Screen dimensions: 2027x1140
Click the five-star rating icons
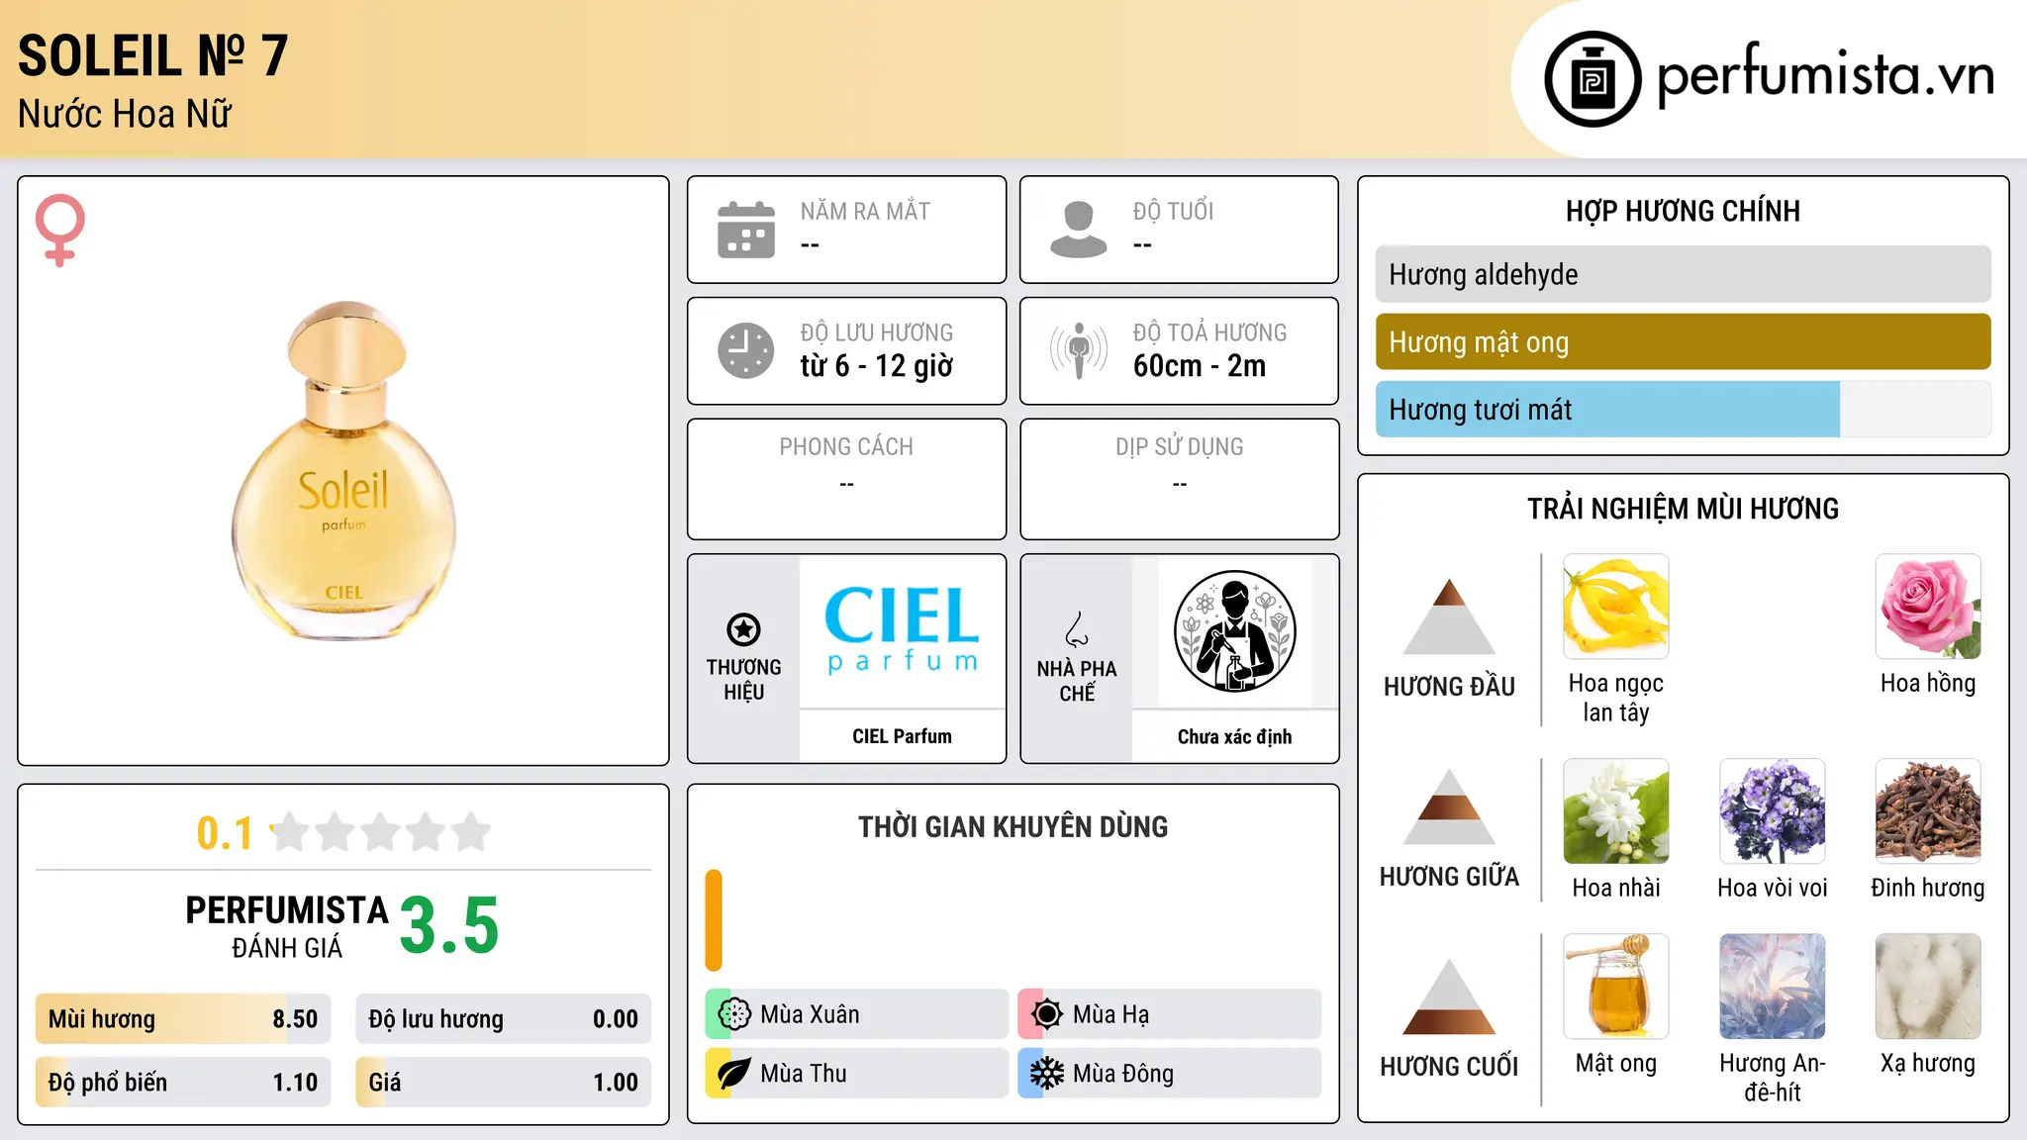(x=380, y=832)
